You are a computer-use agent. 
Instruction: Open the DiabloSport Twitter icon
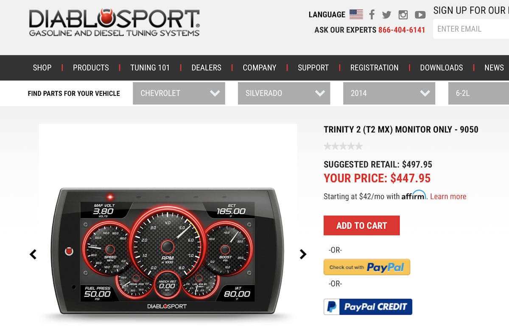coord(386,15)
